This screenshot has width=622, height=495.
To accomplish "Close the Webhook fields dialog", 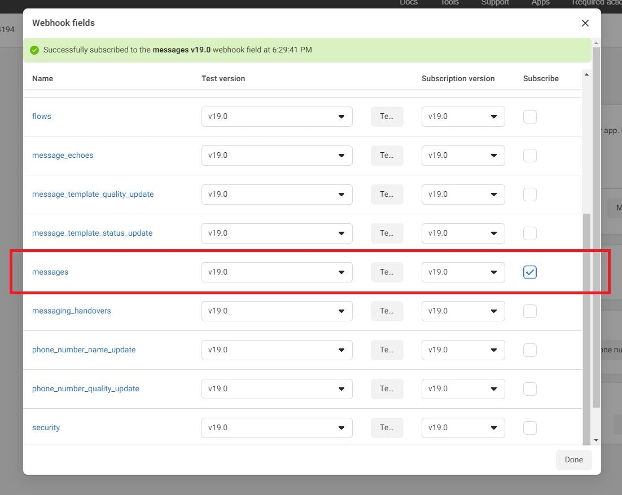I will coord(585,23).
